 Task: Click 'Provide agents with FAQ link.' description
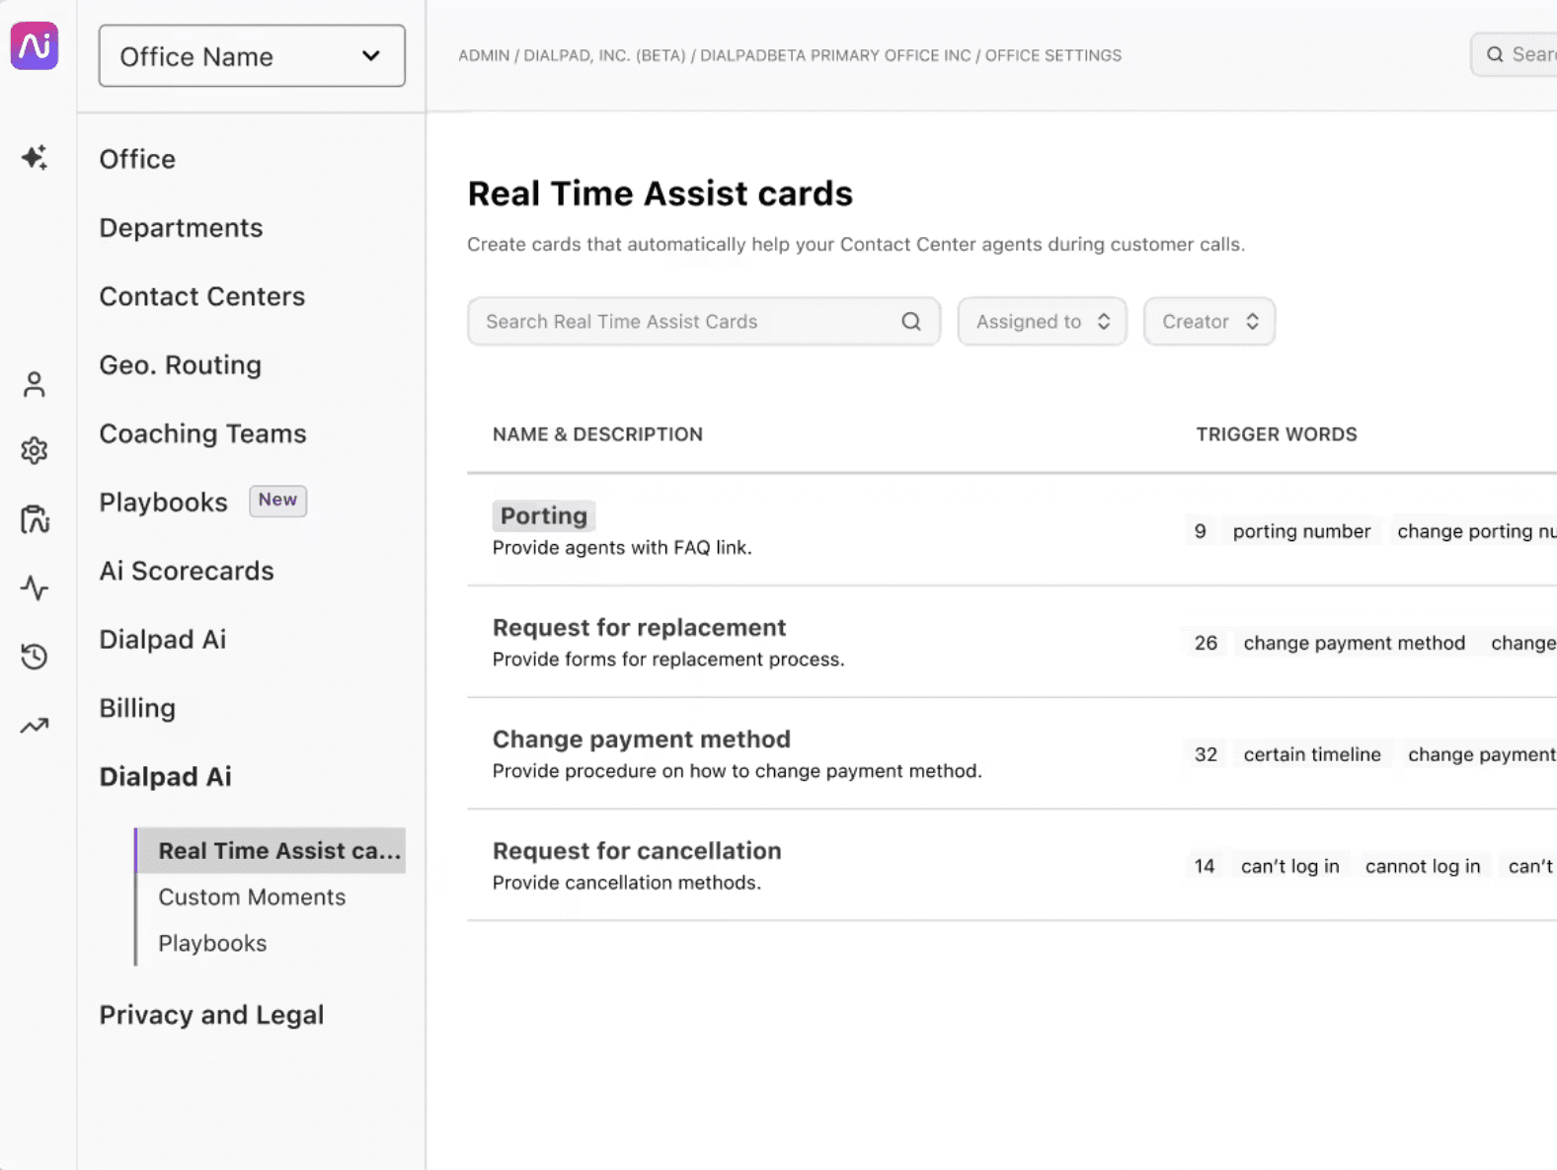622,548
